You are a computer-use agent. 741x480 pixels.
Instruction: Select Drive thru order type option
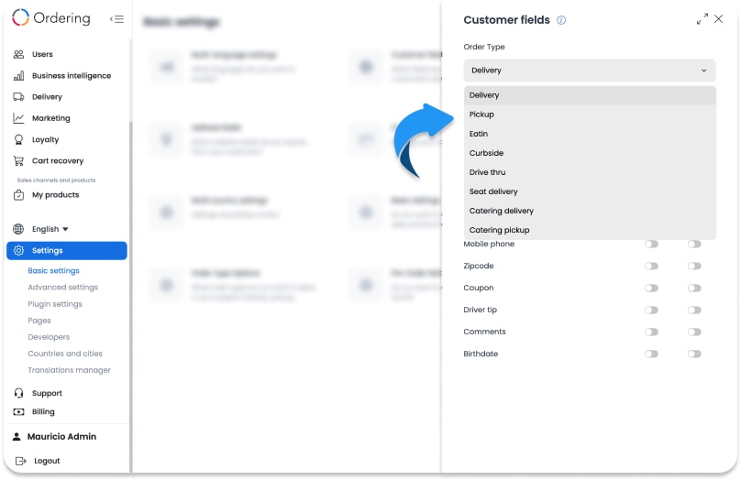[590, 172]
